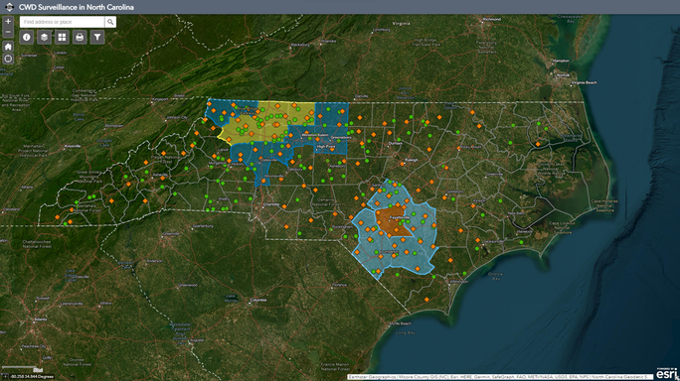Click the map coordinates readout in Degrees
This screenshot has width=680, height=381.
[x=32, y=377]
